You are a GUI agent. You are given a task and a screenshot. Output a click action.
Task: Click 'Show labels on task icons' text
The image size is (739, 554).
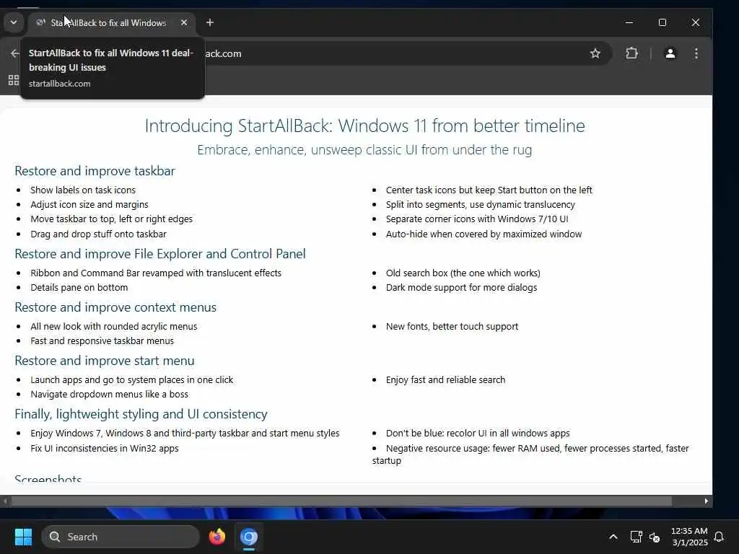[83, 190]
